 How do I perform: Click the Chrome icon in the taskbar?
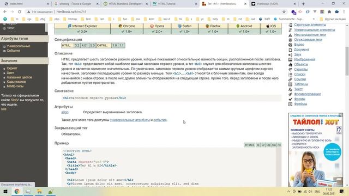[x=17, y=191]
